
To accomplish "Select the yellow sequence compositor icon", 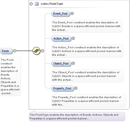I will [x=37, y=51].
